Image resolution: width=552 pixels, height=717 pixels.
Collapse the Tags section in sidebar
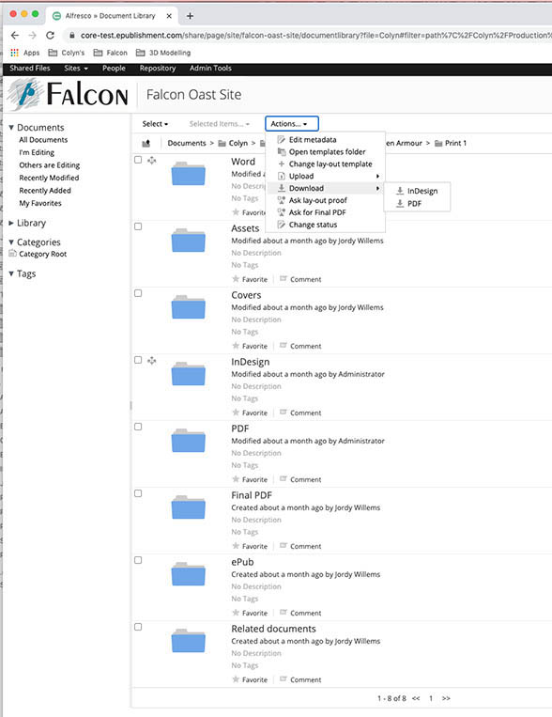pyautogui.click(x=11, y=273)
